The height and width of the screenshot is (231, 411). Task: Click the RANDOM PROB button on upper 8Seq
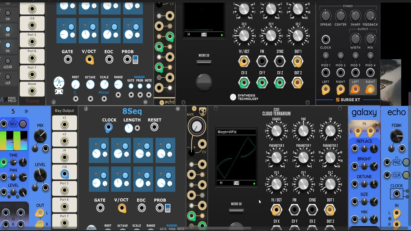(x=140, y=86)
